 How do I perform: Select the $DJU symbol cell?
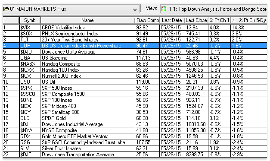(30, 52)
